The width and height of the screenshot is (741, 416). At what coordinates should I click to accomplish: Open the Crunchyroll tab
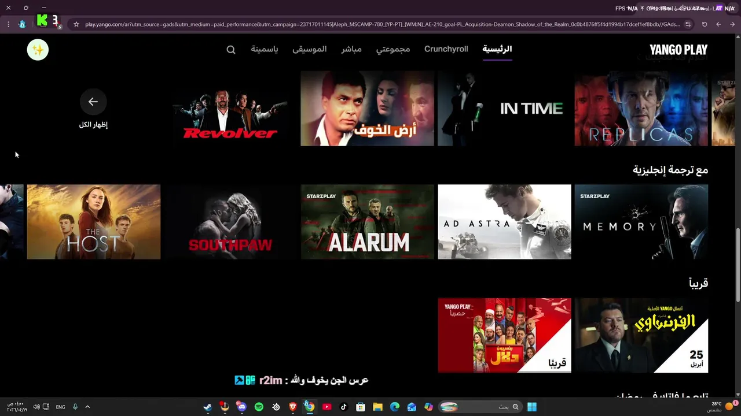click(x=446, y=49)
